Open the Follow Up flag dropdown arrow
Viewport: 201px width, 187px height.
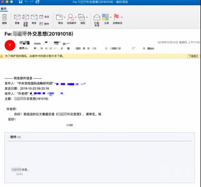point(122,17)
